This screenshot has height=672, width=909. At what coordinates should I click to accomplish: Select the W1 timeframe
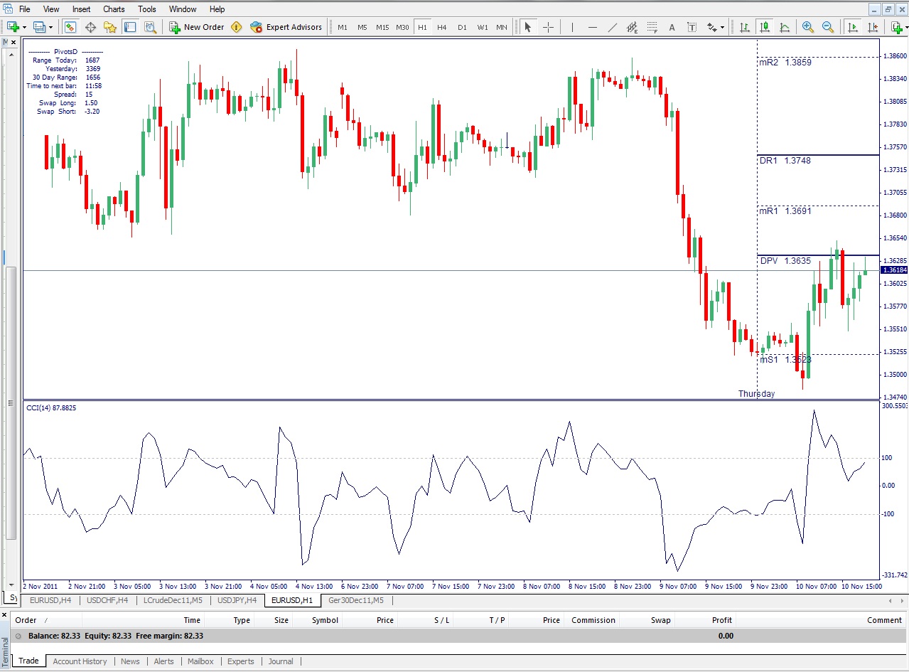click(483, 27)
